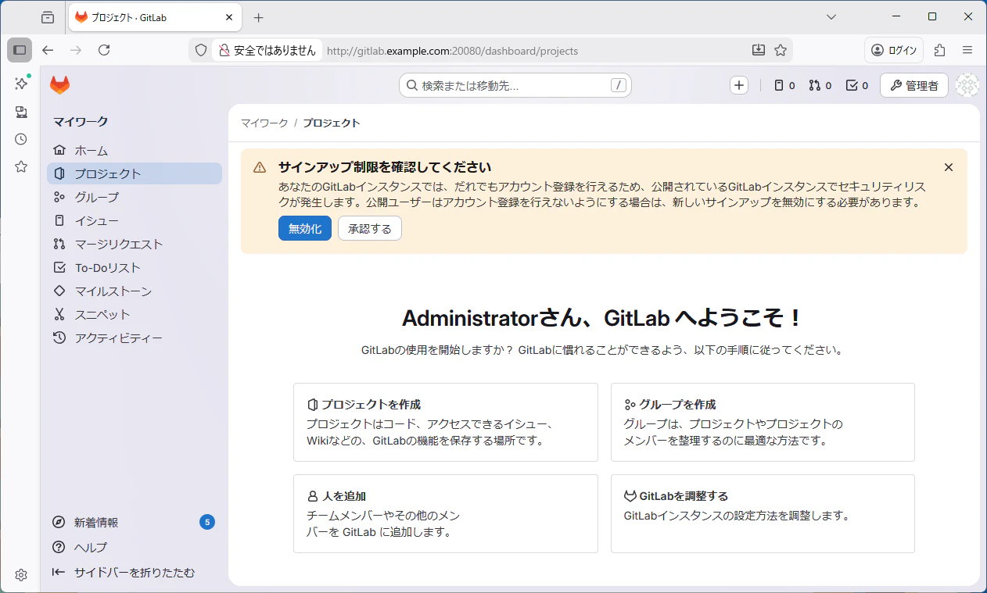Open イシュー in sidebar

click(135, 220)
